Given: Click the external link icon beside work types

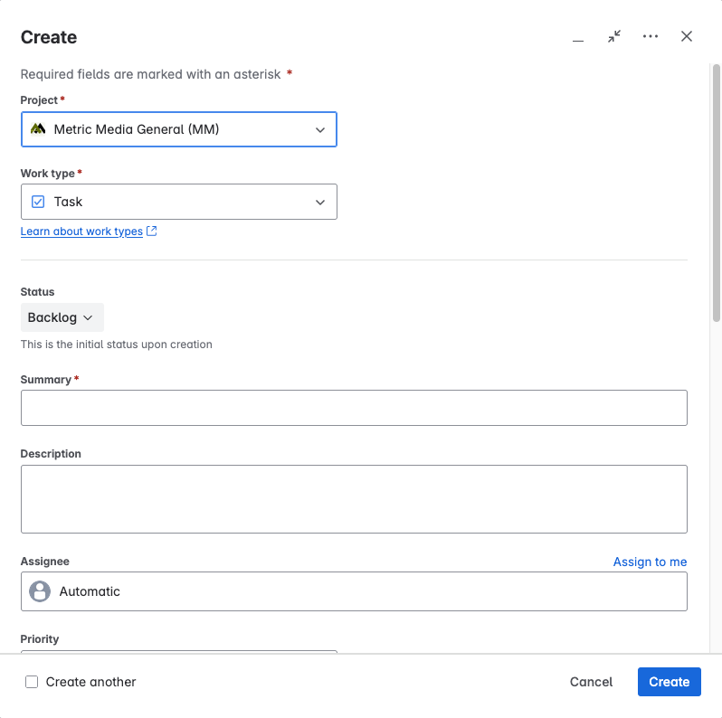Looking at the screenshot, I should pyautogui.click(x=151, y=231).
